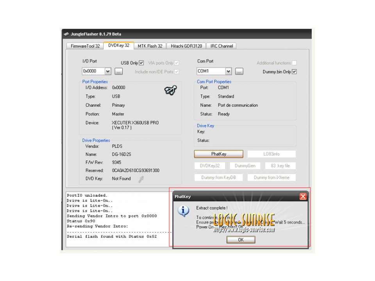375x281 pixels.
Task: Uncheck the Dummy.bin Only checkbox
Action: [294, 72]
